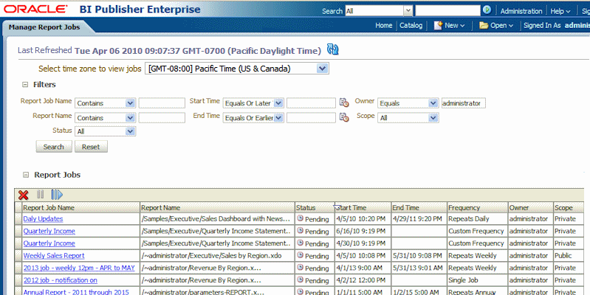
Task: Open Report Job Name Contains dropdown
Action: point(130,103)
